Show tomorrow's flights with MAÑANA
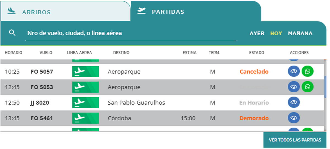 [300, 33]
